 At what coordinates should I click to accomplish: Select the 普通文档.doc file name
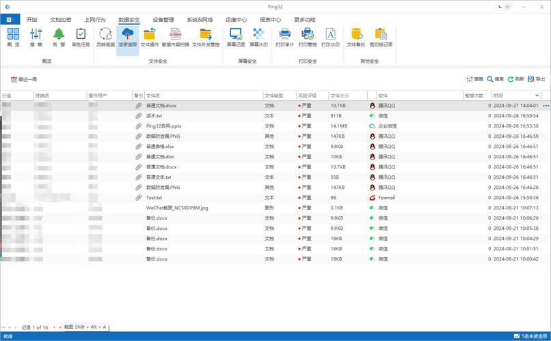point(160,157)
